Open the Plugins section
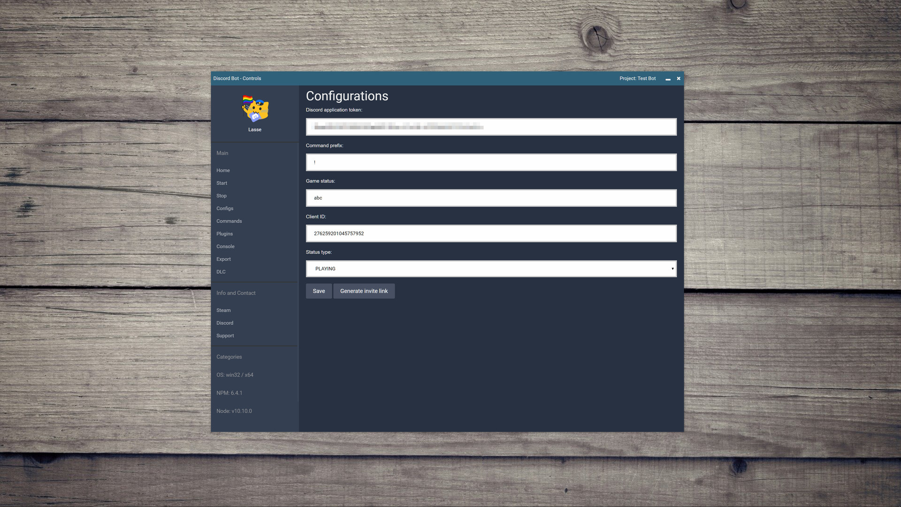This screenshot has width=901, height=507. point(225,234)
